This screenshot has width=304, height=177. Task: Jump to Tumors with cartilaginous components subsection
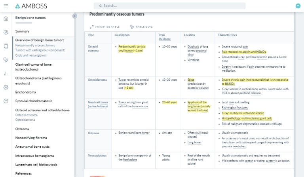pyautogui.click(x=40, y=50)
